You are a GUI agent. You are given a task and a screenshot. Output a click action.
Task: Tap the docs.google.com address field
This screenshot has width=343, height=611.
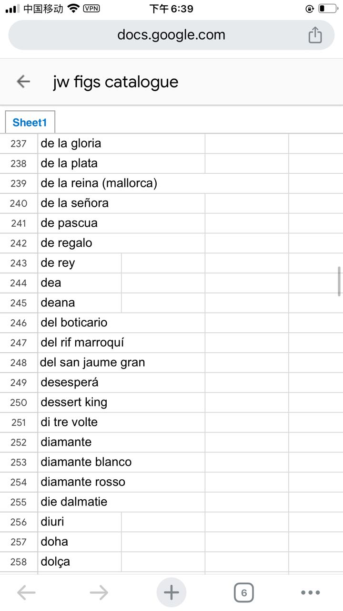click(x=171, y=35)
